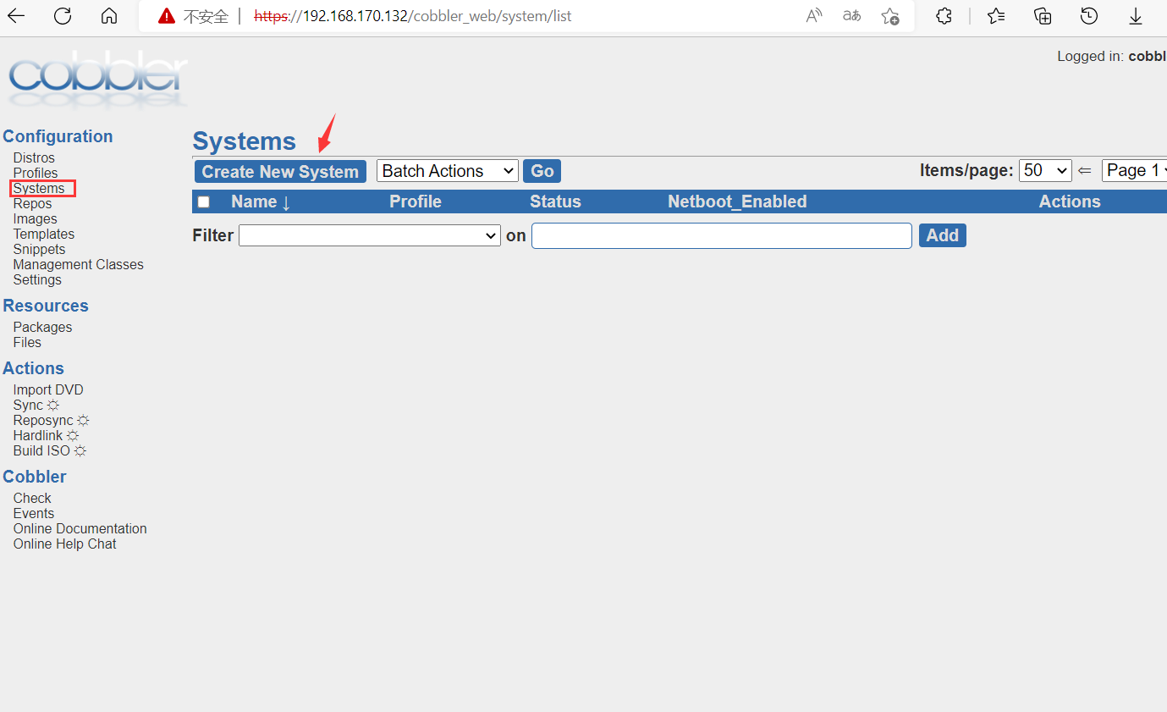Click Import DVD under Actions

pos(48,390)
